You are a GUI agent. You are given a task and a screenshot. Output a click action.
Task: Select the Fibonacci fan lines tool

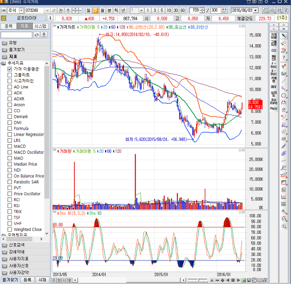pyautogui.click(x=283, y=124)
